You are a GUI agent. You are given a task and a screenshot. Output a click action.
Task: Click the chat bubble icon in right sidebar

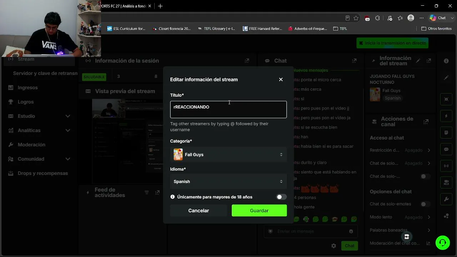(x=446, y=149)
